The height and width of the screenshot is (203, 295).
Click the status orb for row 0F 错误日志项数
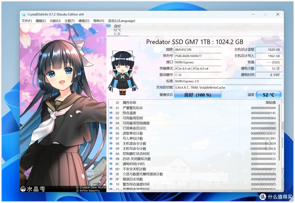click(x=111, y=179)
